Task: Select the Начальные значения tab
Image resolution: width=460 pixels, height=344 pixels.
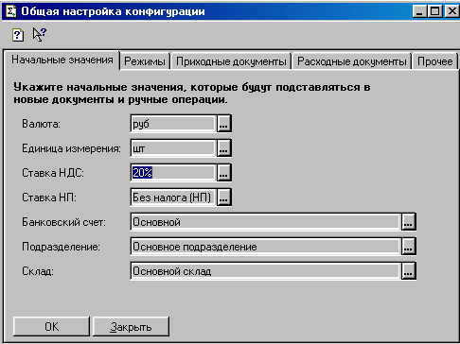Action: (62, 60)
